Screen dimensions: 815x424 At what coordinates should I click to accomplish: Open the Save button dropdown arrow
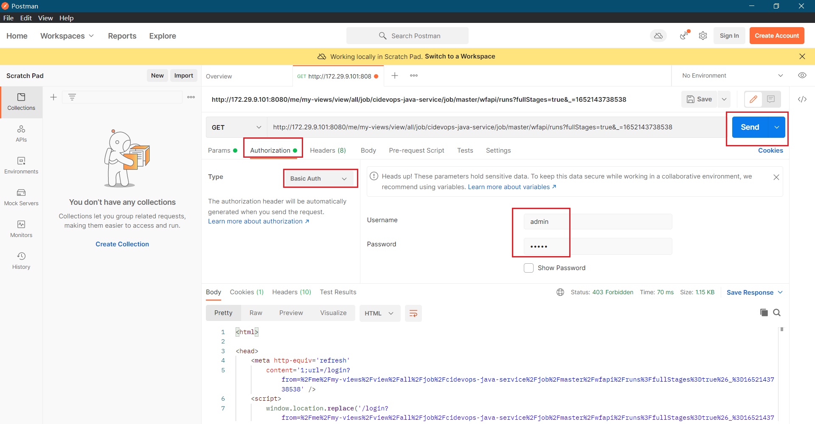[724, 99]
